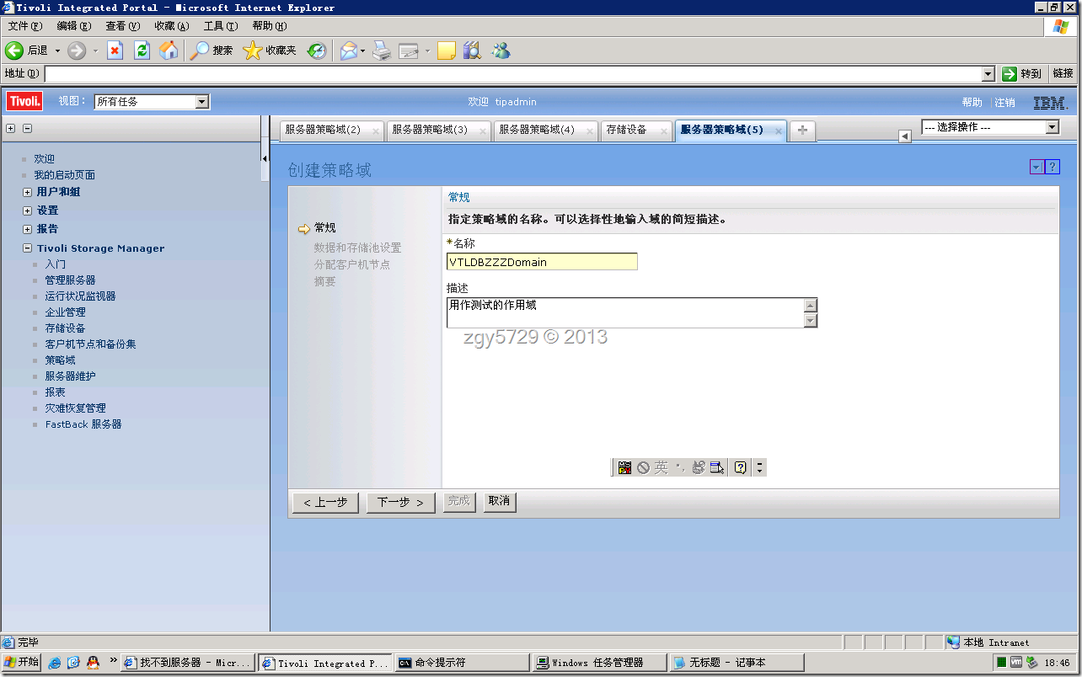Screen dimensions: 1082x677
Task: Click the IE Forward arrow button
Action: coord(77,51)
